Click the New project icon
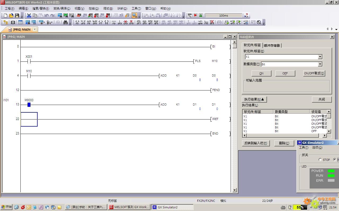This screenshot has width=339, height=211. point(5,16)
